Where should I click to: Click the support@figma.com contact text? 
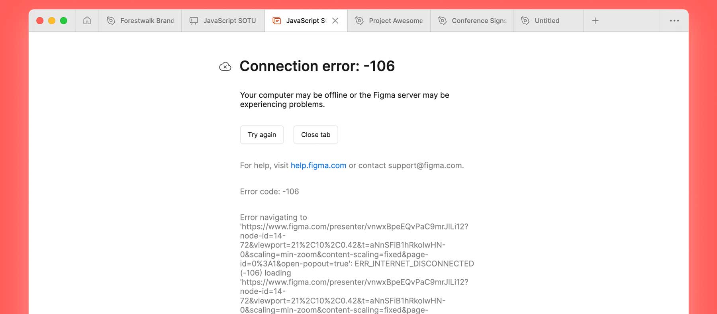[425, 165]
